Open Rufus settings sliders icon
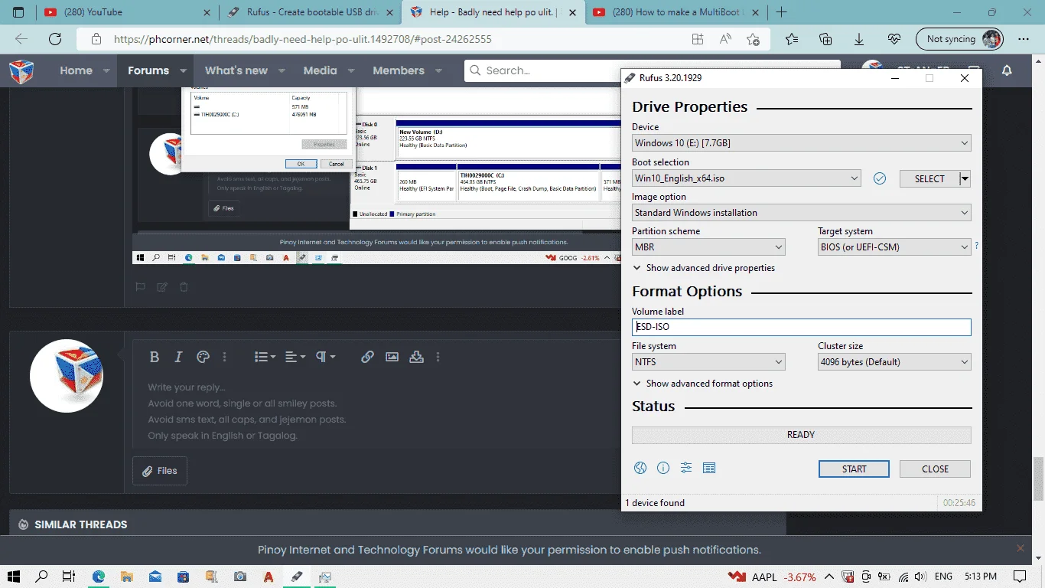The height and width of the screenshot is (588, 1045). click(686, 468)
